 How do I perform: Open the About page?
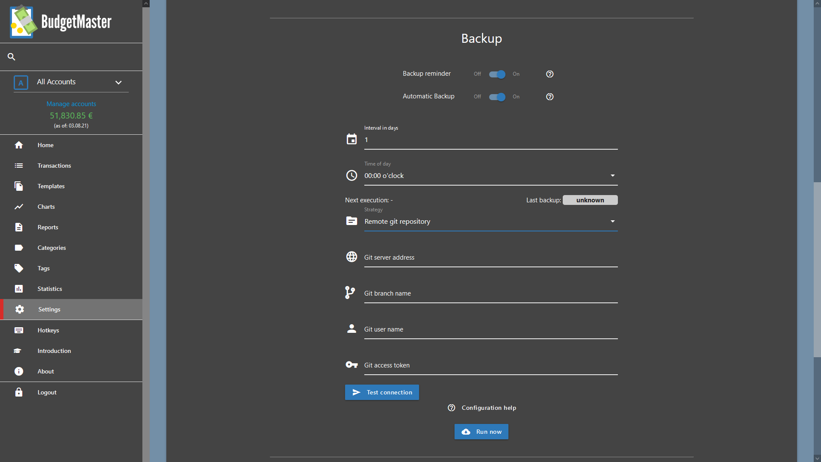point(71,371)
